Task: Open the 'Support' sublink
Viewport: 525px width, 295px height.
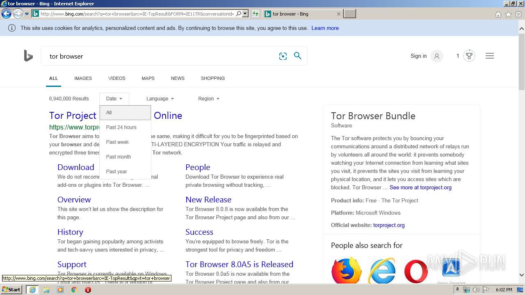Action: [x=72, y=264]
